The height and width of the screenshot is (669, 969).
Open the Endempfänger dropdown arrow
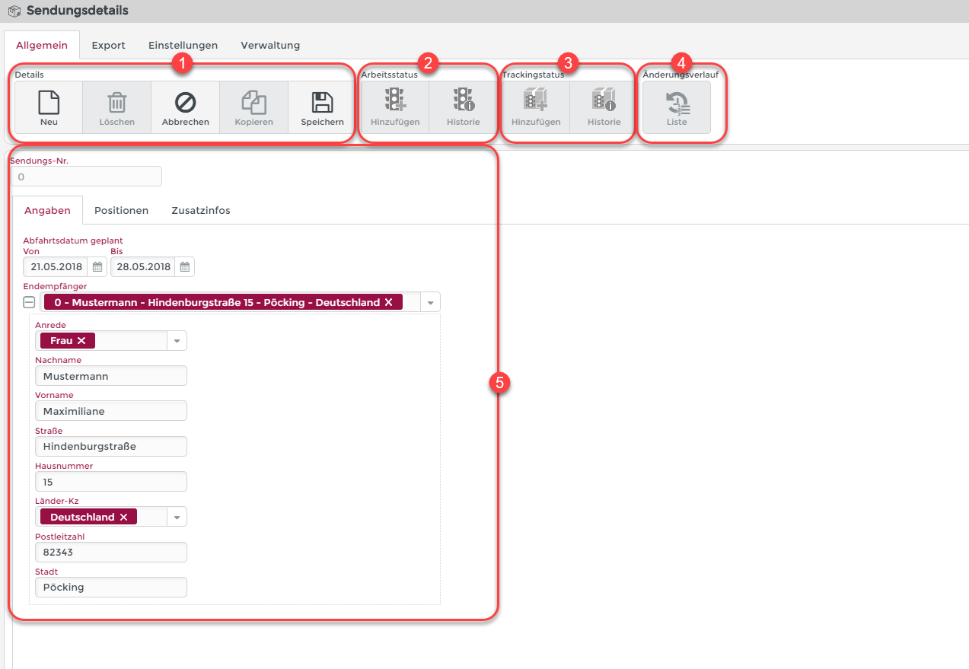tap(430, 302)
